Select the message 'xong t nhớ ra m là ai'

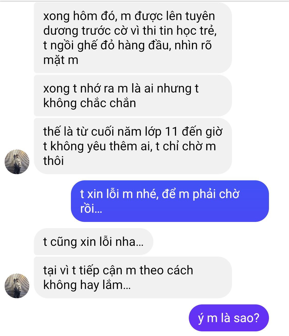click(133, 96)
